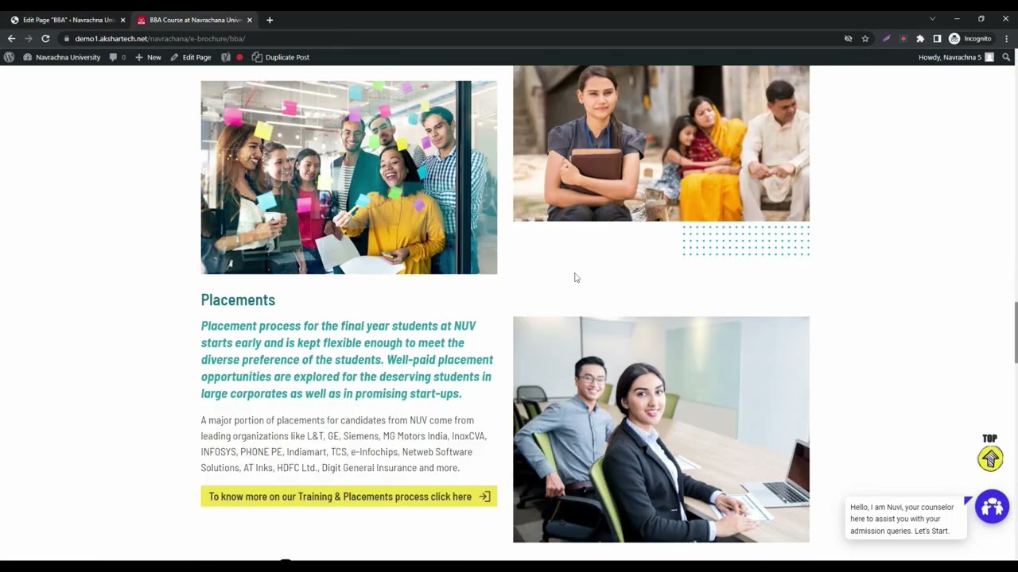Click the paragraph listing L&T, GE, Siemens
Image resolution: width=1018 pixels, height=572 pixels.
coord(344,444)
